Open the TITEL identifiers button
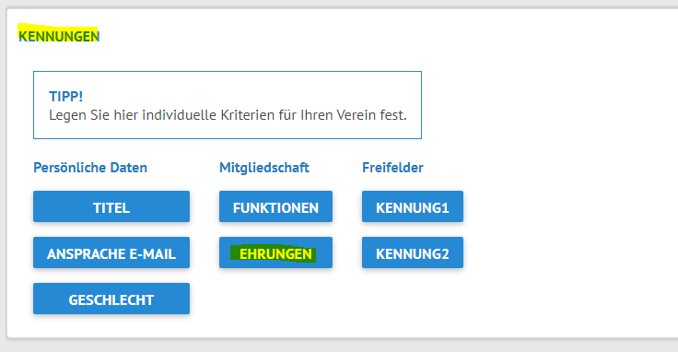The height and width of the screenshot is (352, 678). [111, 206]
